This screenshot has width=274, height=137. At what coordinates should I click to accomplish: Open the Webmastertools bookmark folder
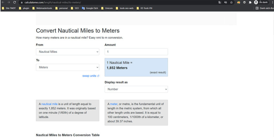(42, 8)
